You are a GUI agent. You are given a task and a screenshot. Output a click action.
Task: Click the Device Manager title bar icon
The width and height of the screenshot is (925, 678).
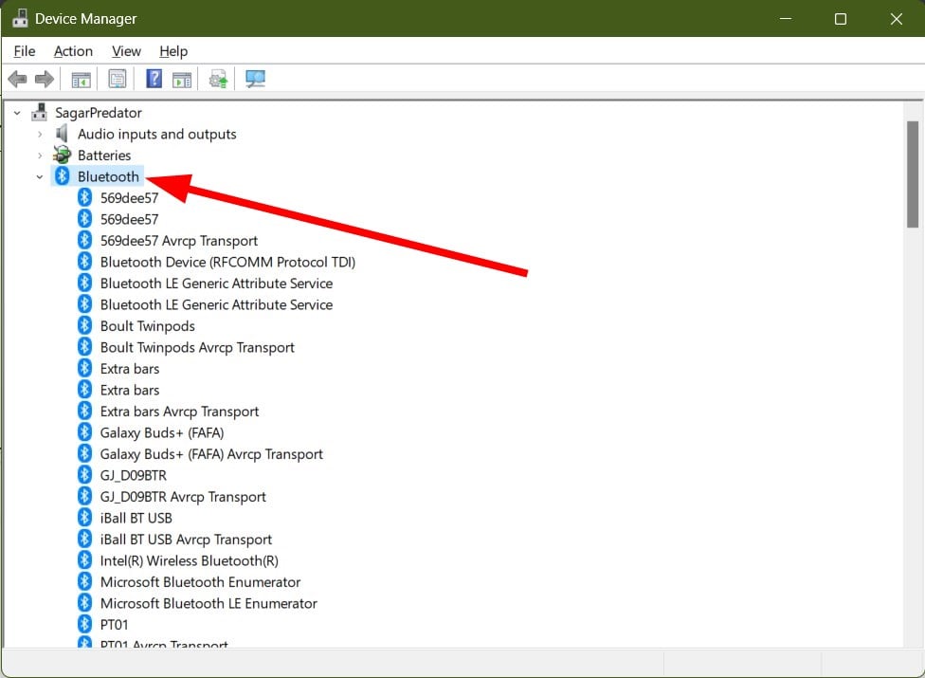(20, 18)
